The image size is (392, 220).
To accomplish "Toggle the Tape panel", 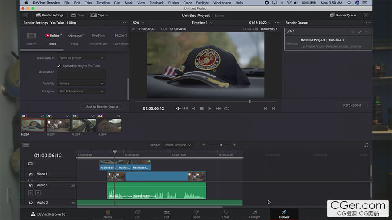I will coord(78,15).
